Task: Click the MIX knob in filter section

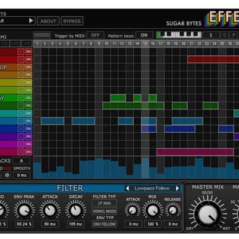Action: point(152,210)
